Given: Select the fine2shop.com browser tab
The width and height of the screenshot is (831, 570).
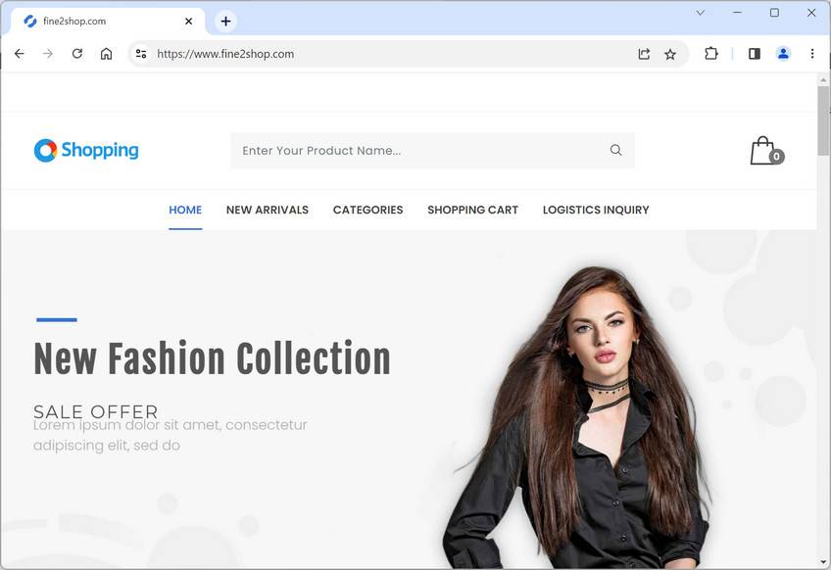Looking at the screenshot, I should (x=108, y=22).
